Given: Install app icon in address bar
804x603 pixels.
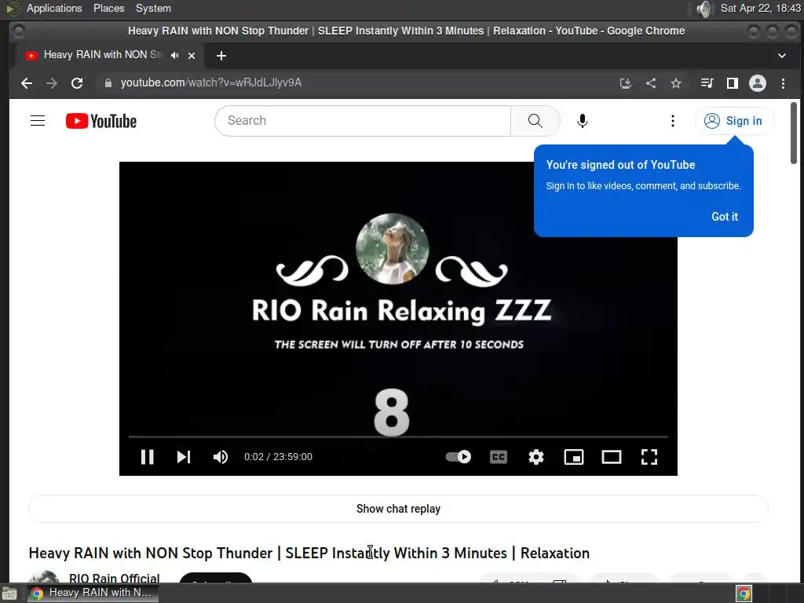Looking at the screenshot, I should [x=625, y=83].
